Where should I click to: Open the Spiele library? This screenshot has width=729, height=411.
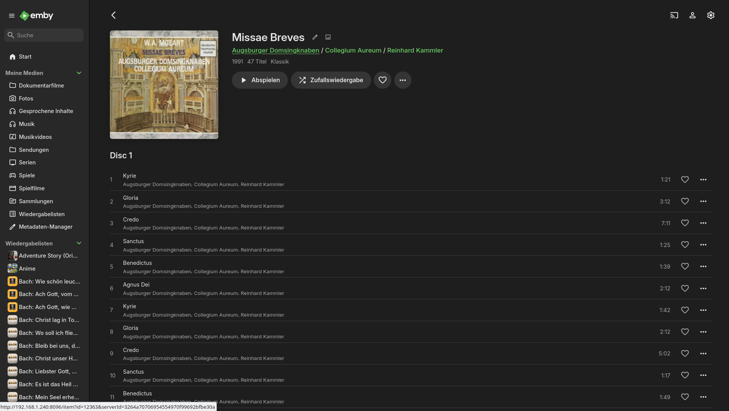44,175
